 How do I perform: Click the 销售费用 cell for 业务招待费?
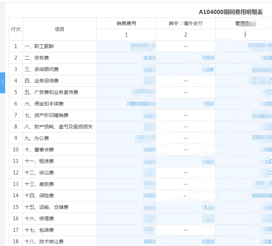[126, 81]
